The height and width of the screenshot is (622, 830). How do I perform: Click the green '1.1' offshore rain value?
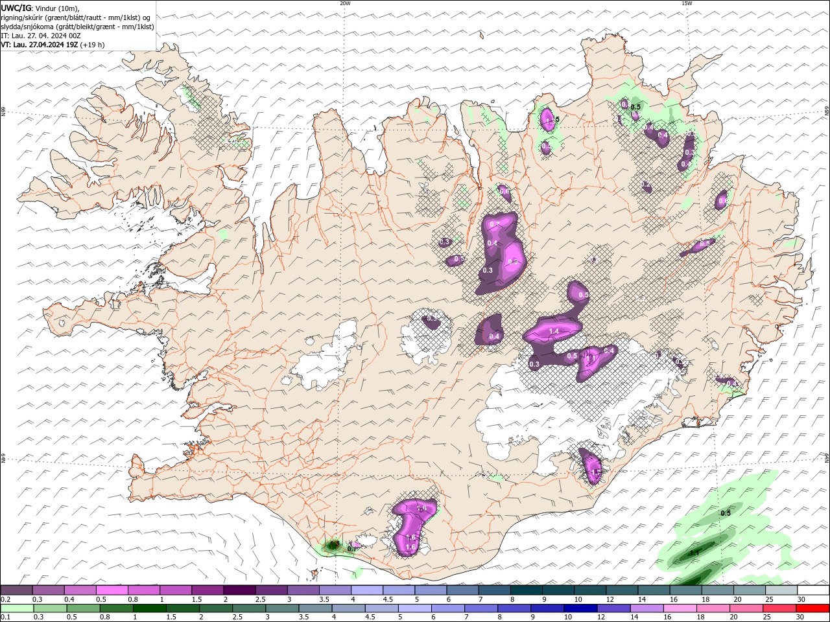tap(694, 553)
